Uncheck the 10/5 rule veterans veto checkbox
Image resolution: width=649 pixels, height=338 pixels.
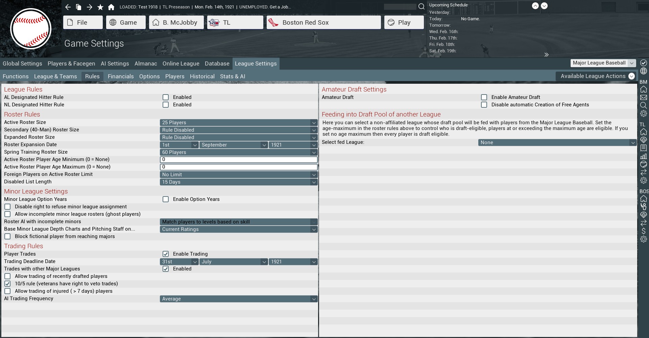pyautogui.click(x=7, y=284)
